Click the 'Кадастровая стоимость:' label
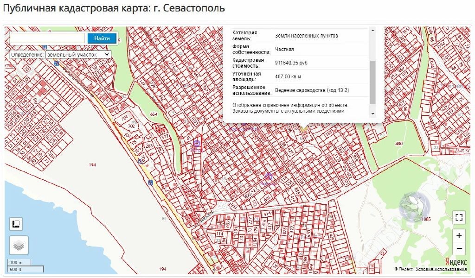 tap(248, 63)
